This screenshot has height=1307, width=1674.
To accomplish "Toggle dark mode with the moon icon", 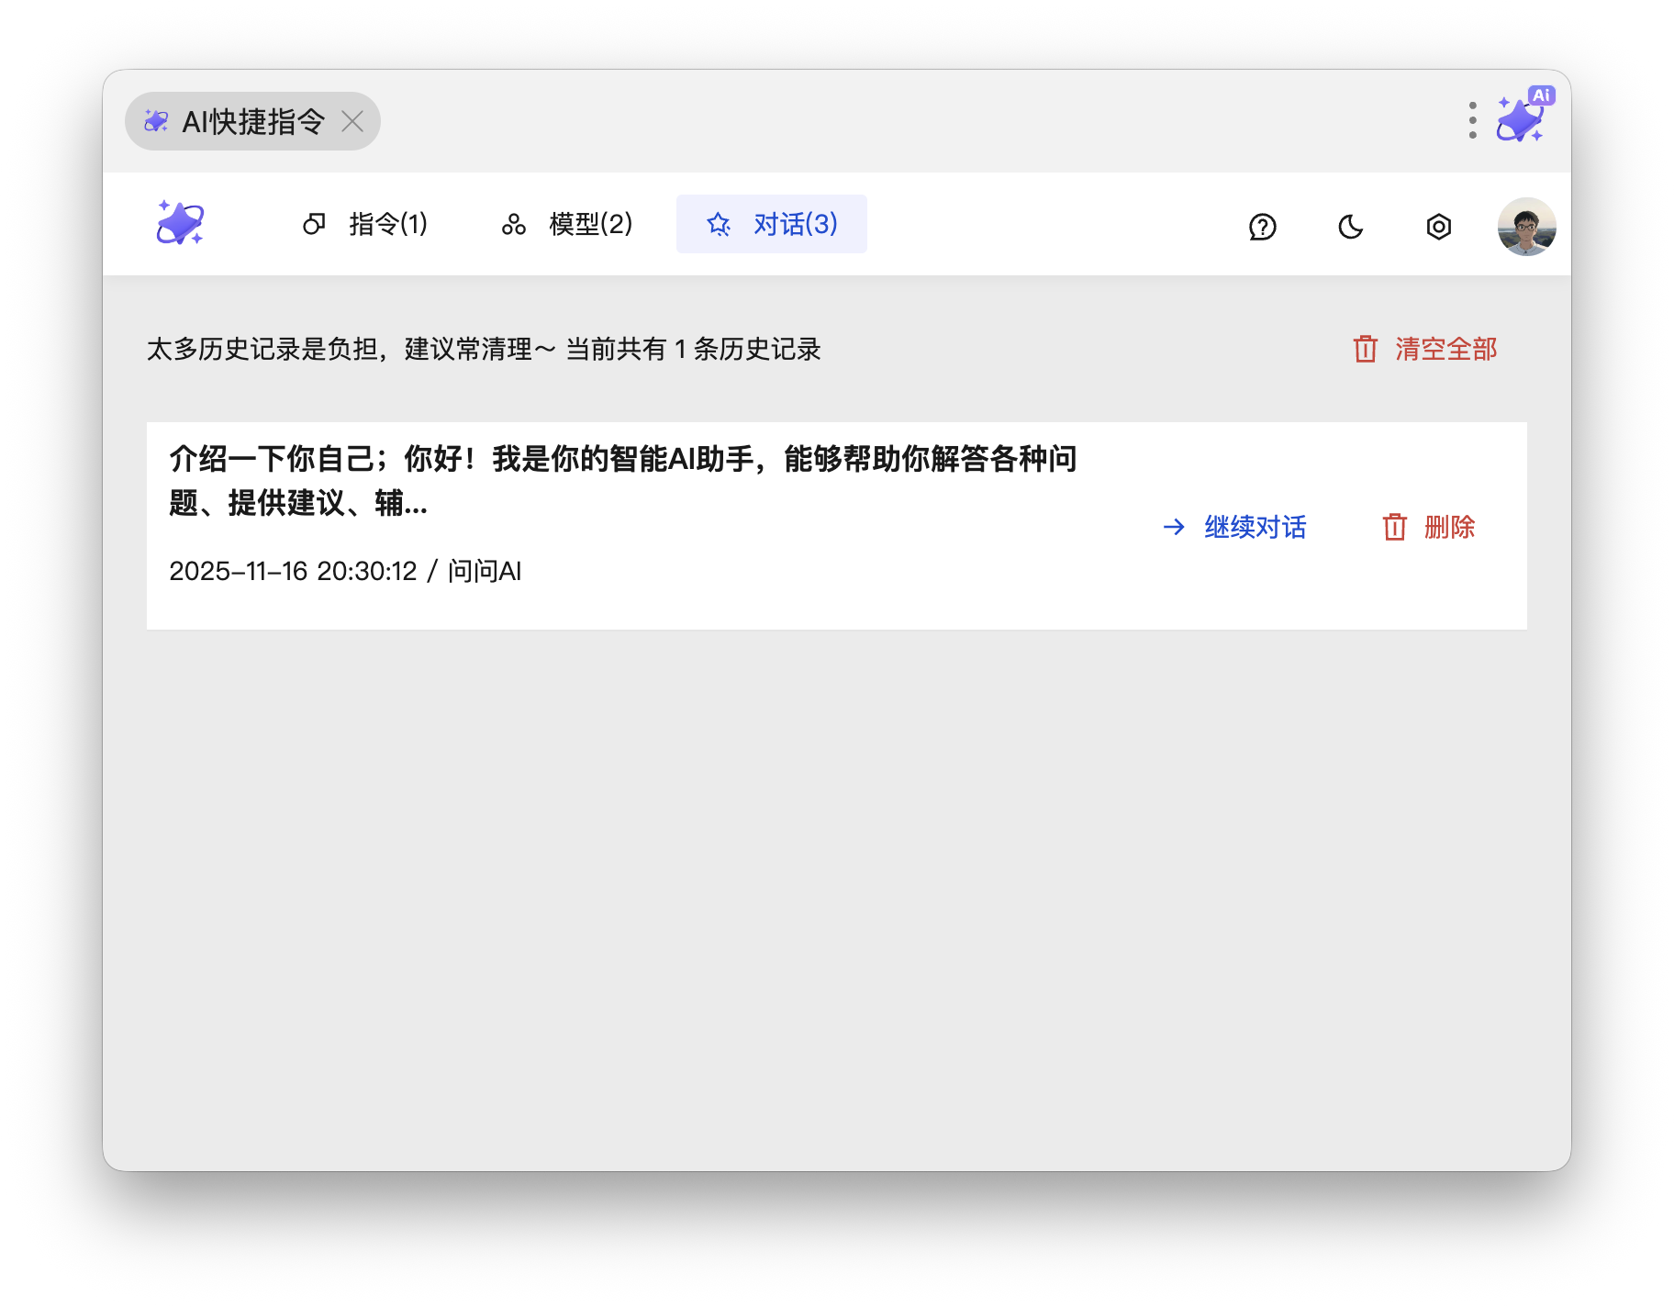I will [x=1350, y=227].
